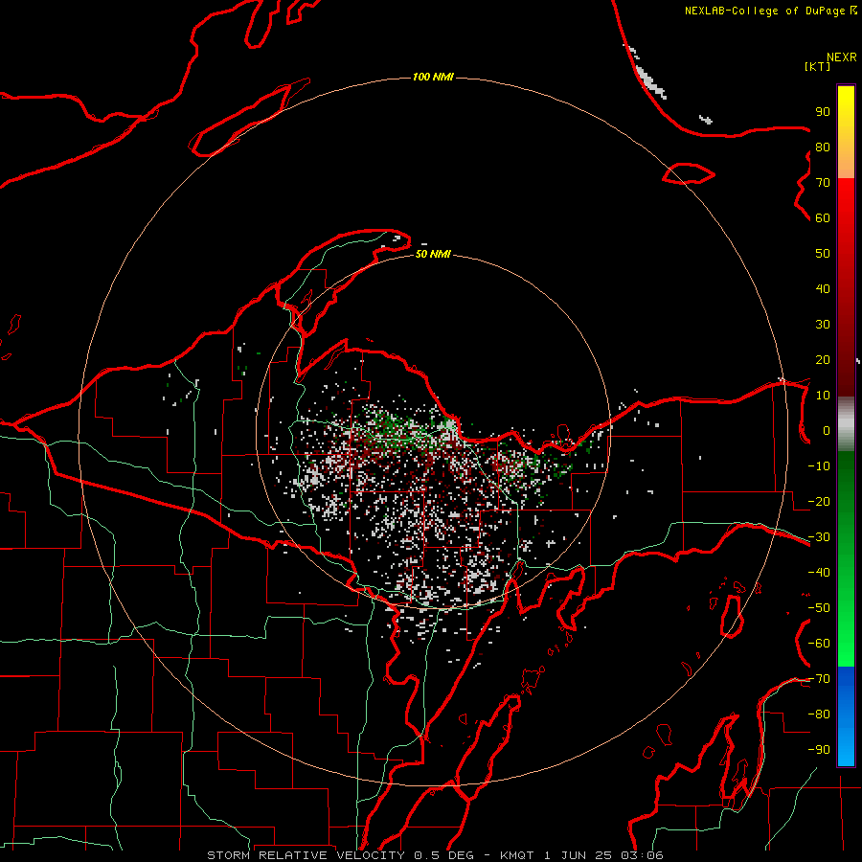Click the NEXR label above color scale
The image size is (862, 862).
click(x=842, y=57)
